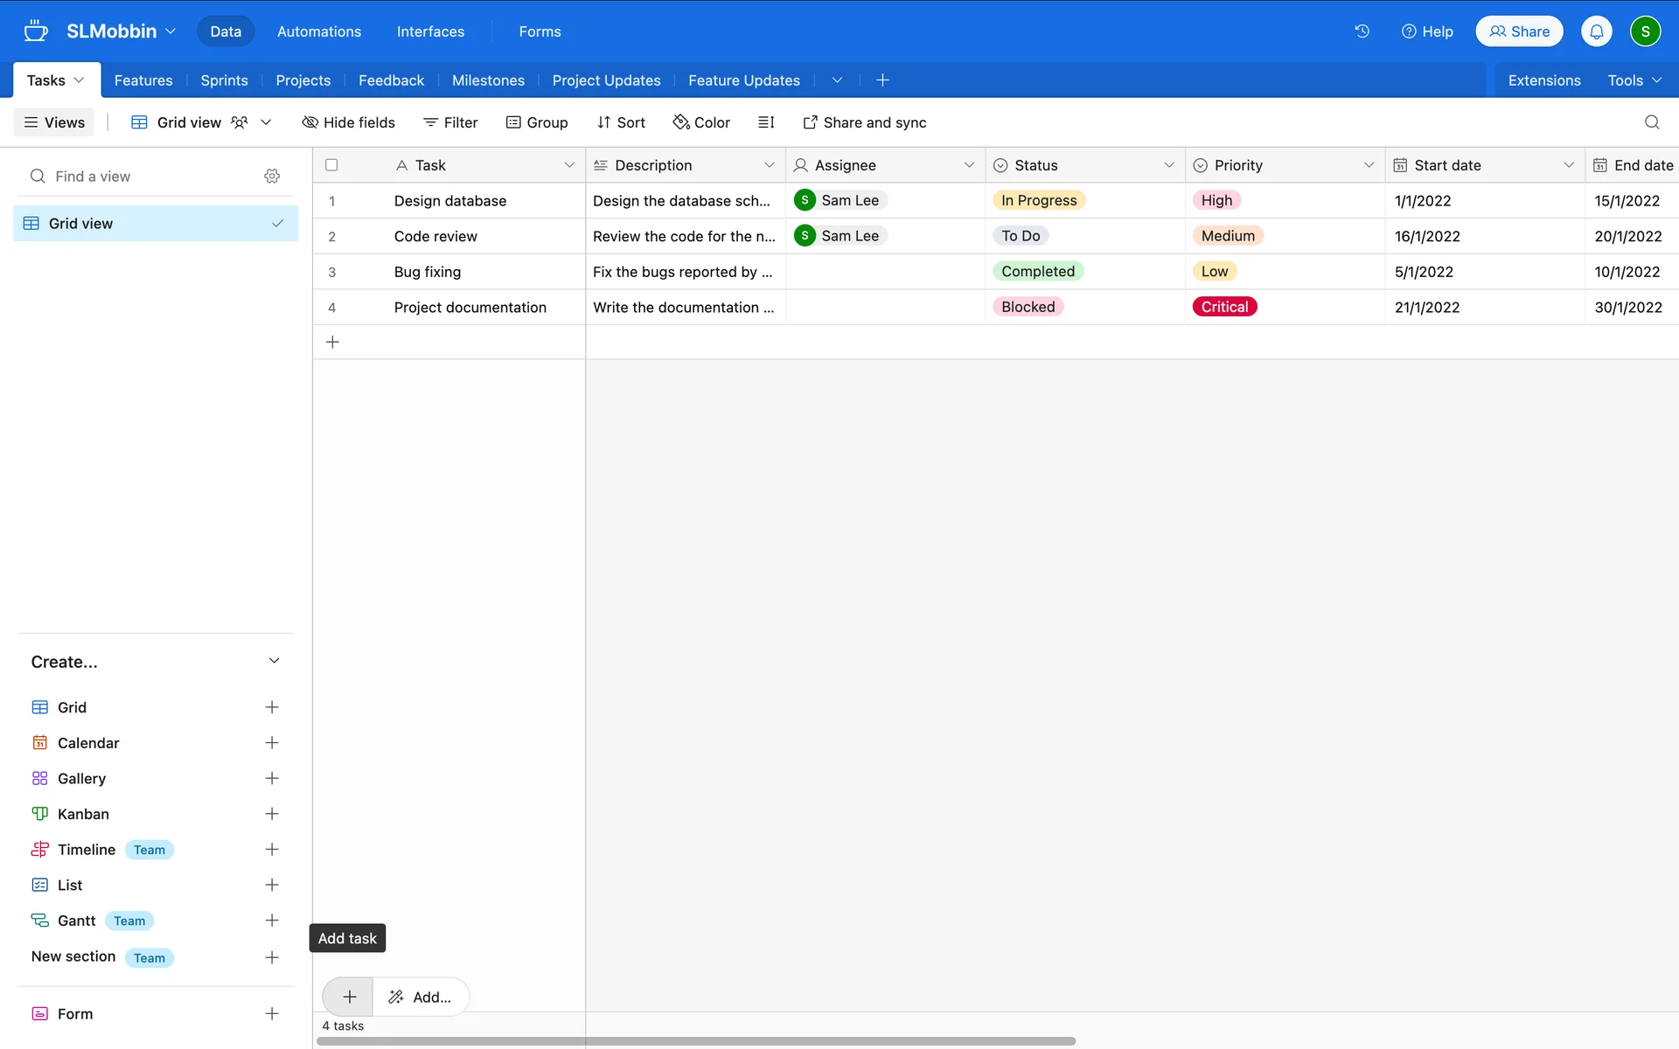Collapse the Create... section

click(274, 661)
